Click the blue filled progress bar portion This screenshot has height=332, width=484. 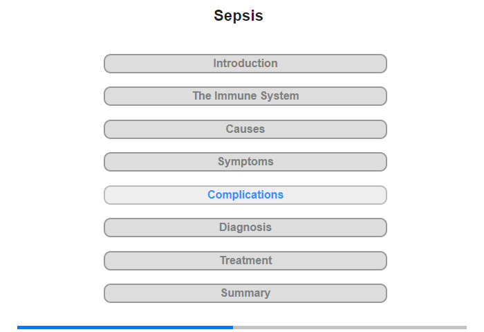(x=125, y=327)
